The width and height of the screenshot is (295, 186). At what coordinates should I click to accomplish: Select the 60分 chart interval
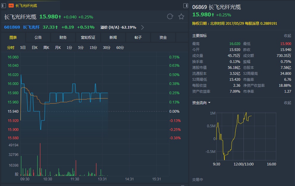[x=120, y=48]
